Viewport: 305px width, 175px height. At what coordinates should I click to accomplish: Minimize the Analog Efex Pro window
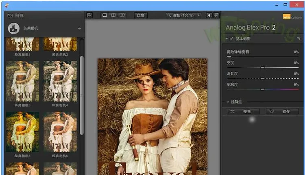click(277, 5)
